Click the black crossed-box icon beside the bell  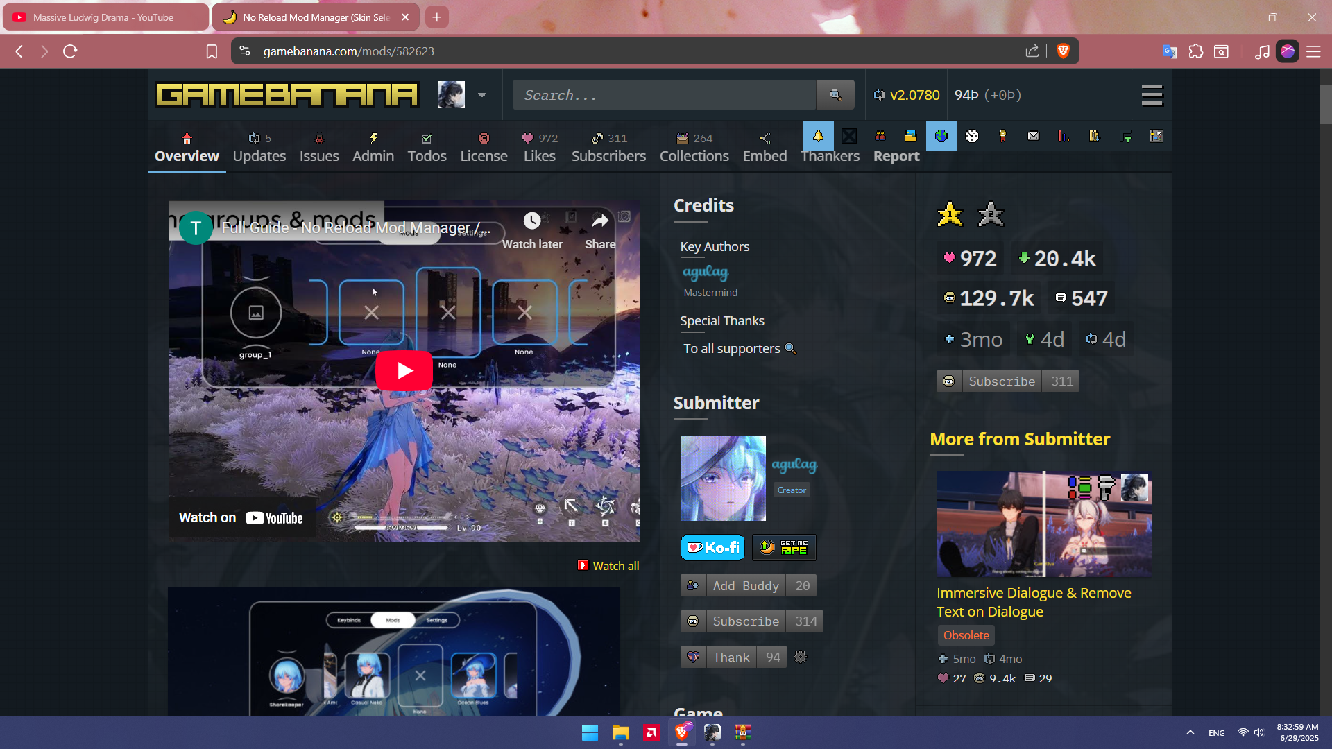tap(849, 136)
